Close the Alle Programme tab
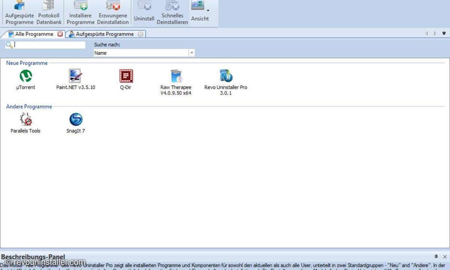450x270 pixels. pyautogui.click(x=60, y=34)
